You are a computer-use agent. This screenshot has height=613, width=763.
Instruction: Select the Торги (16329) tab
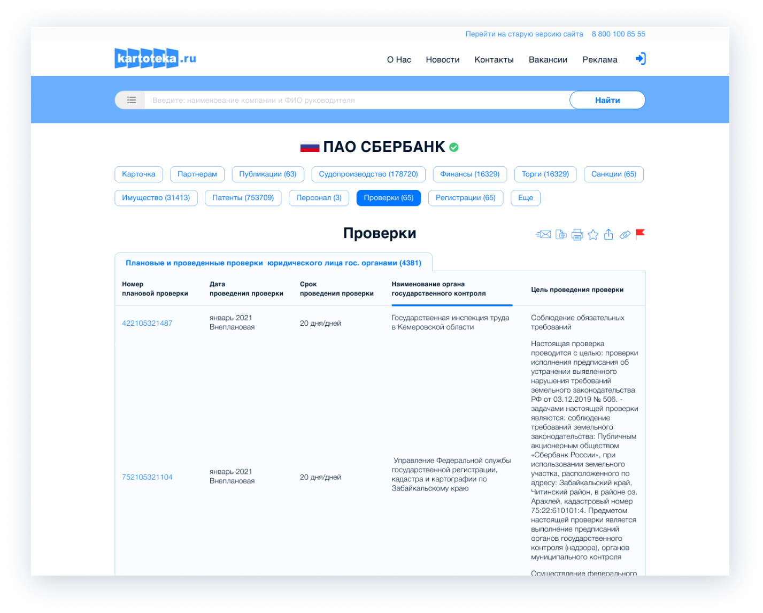click(545, 174)
